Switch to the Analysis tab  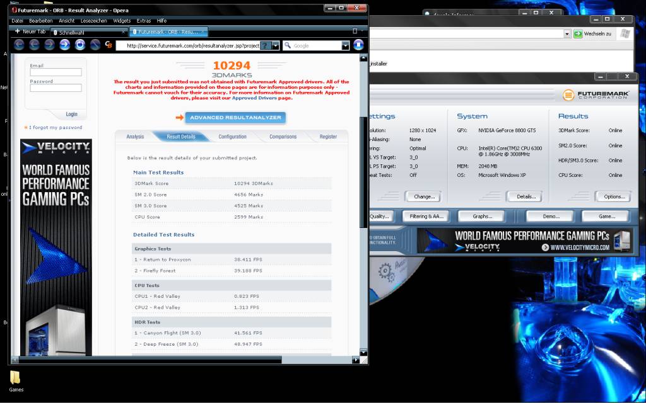(x=135, y=137)
